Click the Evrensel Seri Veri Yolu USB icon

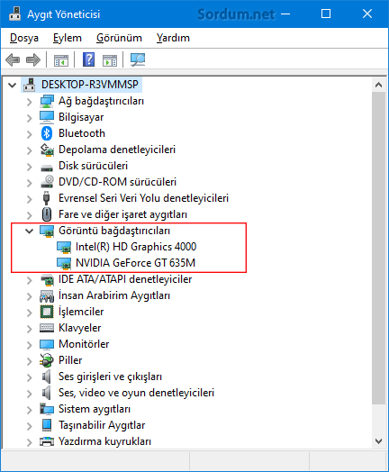click(46, 198)
